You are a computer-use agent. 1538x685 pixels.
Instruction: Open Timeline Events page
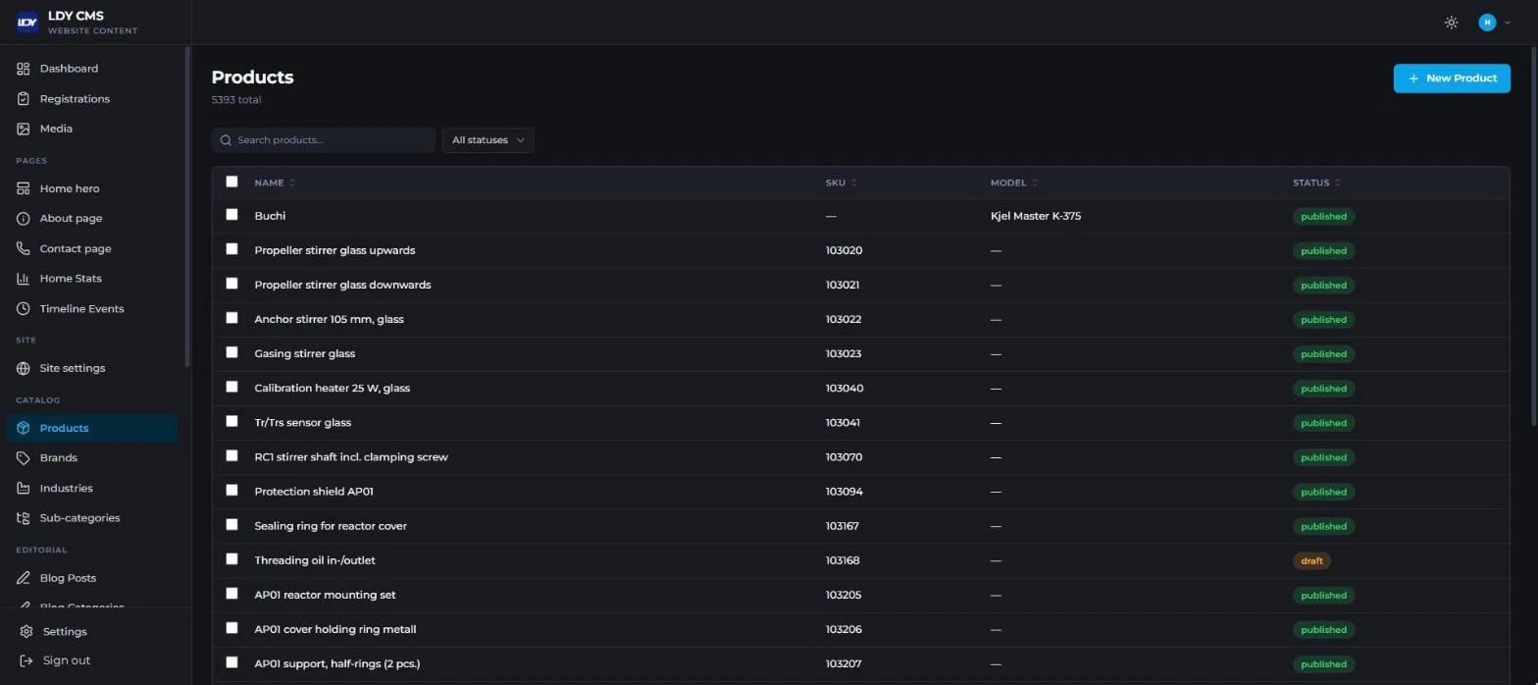[x=91, y=308]
